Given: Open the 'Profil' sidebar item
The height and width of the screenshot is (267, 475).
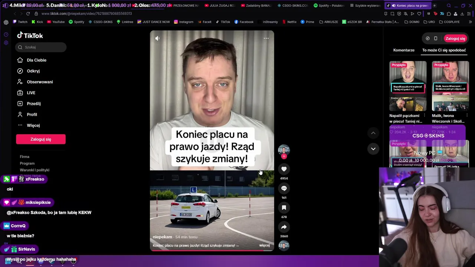Looking at the screenshot, I should 32,115.
